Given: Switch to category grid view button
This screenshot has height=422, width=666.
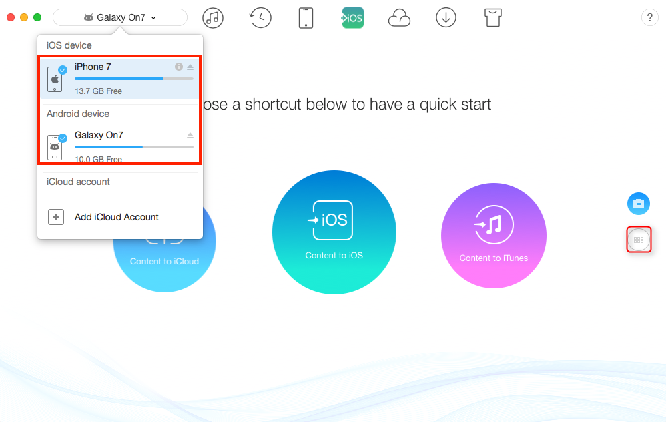Looking at the screenshot, I should 639,240.
